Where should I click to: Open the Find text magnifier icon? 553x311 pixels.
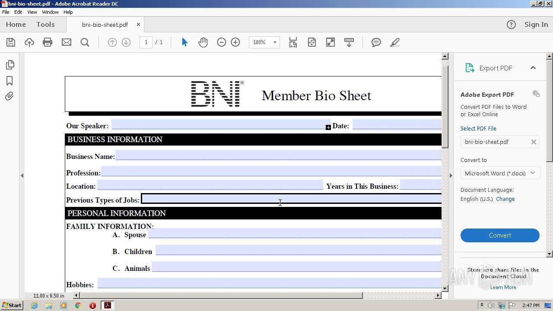tap(85, 42)
